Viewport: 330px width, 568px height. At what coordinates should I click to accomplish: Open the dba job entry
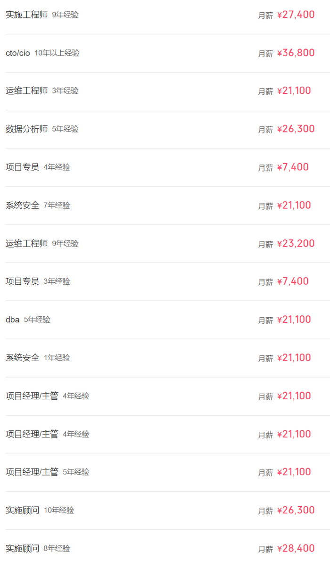click(x=13, y=320)
